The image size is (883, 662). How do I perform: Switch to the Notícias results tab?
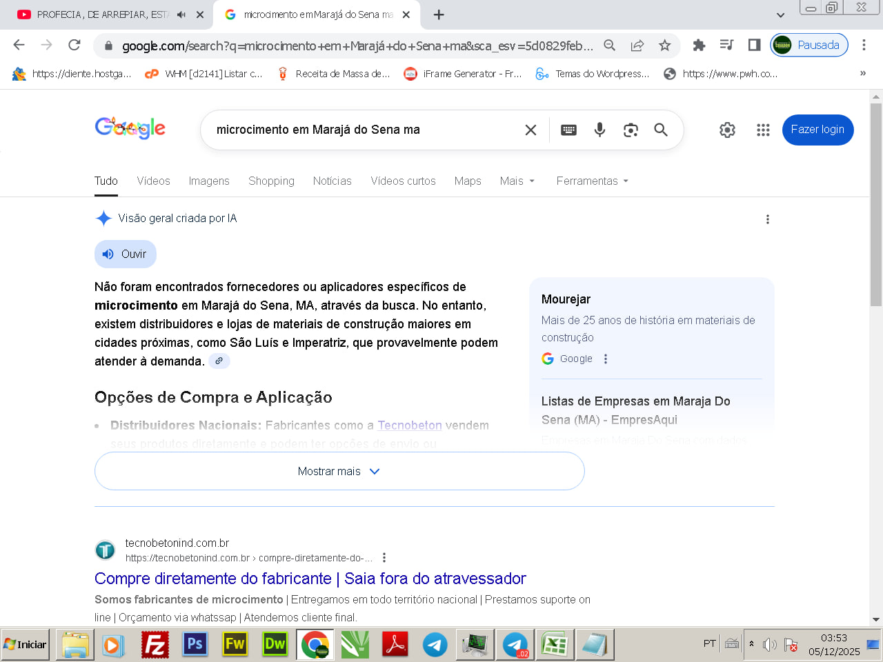pyautogui.click(x=332, y=181)
